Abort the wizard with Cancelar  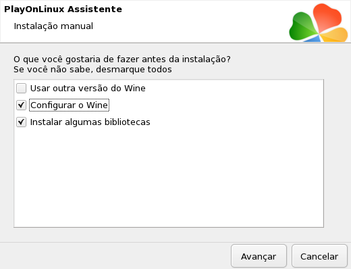(319, 256)
